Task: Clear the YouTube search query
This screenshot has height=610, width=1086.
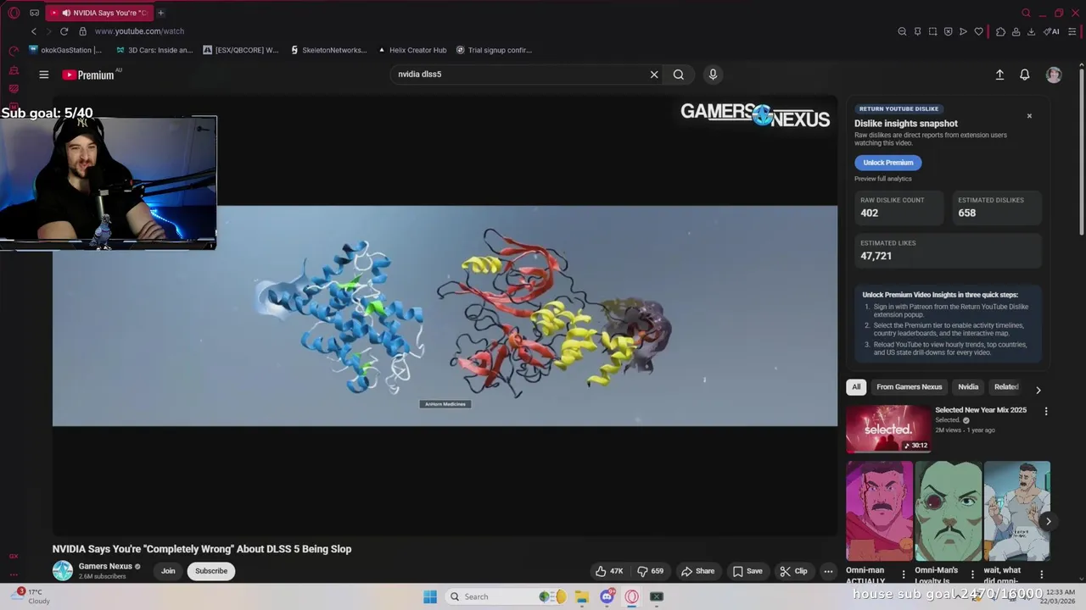Action: tap(654, 75)
